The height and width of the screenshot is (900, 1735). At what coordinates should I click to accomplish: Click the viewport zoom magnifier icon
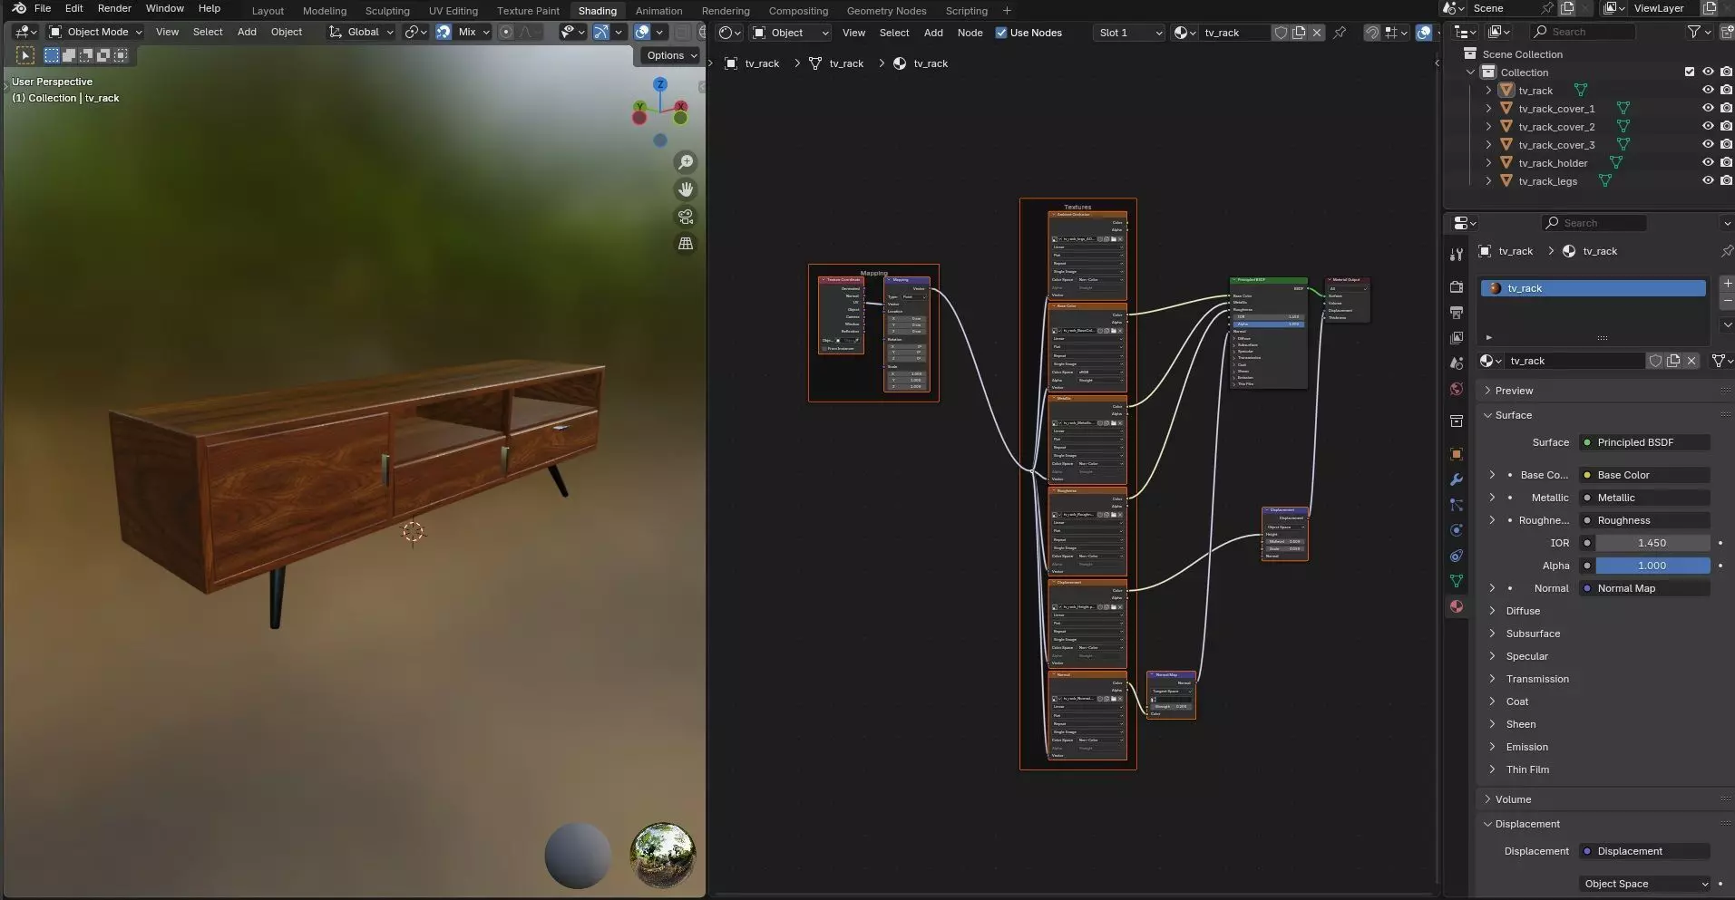[x=686, y=162]
